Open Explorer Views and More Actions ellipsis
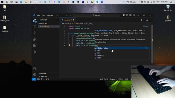Screen dimensions: 175x98 pyautogui.click(x=57, y=20)
